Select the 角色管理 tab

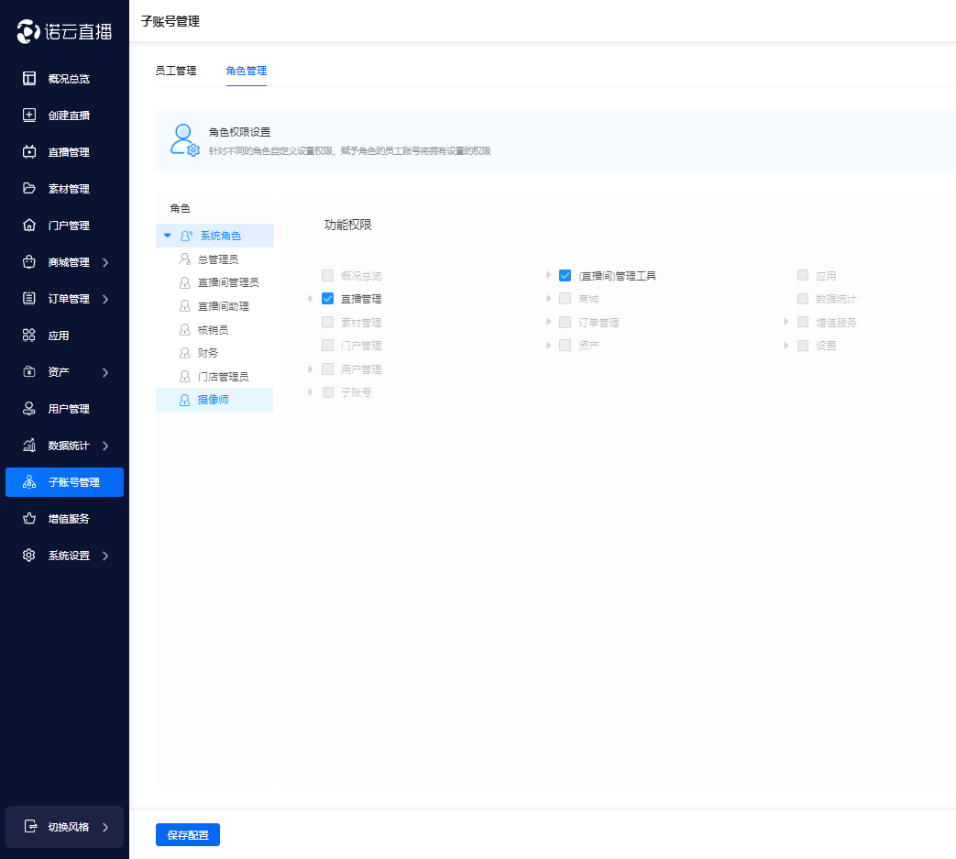click(246, 71)
